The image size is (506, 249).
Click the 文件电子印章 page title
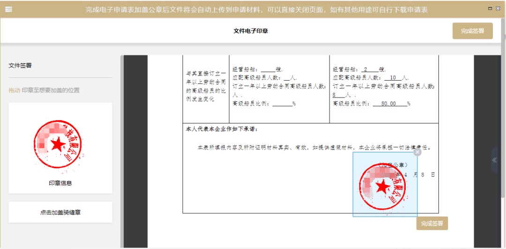(x=251, y=31)
